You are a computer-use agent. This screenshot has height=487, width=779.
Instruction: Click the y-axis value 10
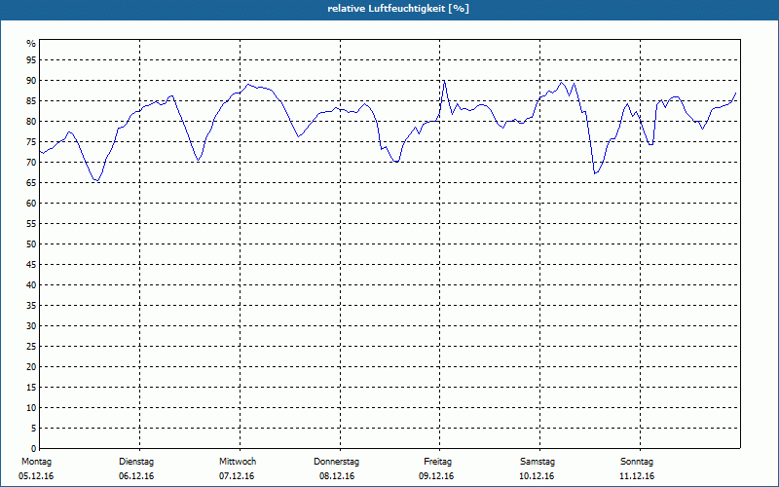pyautogui.click(x=31, y=407)
